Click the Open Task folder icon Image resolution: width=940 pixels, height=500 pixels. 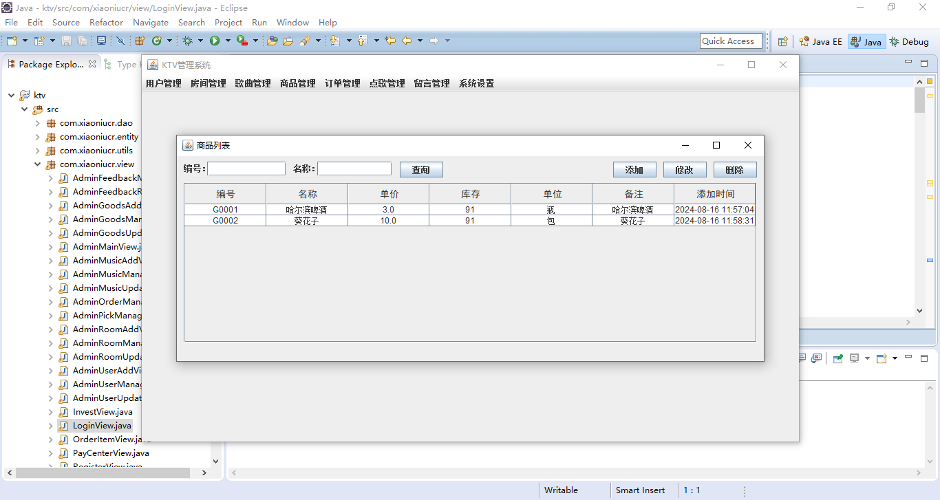pyautogui.click(x=288, y=41)
